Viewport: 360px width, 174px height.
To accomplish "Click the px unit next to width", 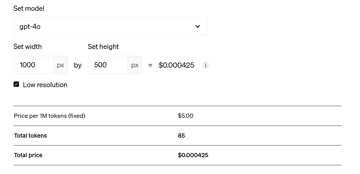I will (x=61, y=65).
